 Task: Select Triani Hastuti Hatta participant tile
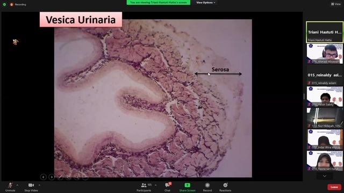pyautogui.click(x=325, y=32)
